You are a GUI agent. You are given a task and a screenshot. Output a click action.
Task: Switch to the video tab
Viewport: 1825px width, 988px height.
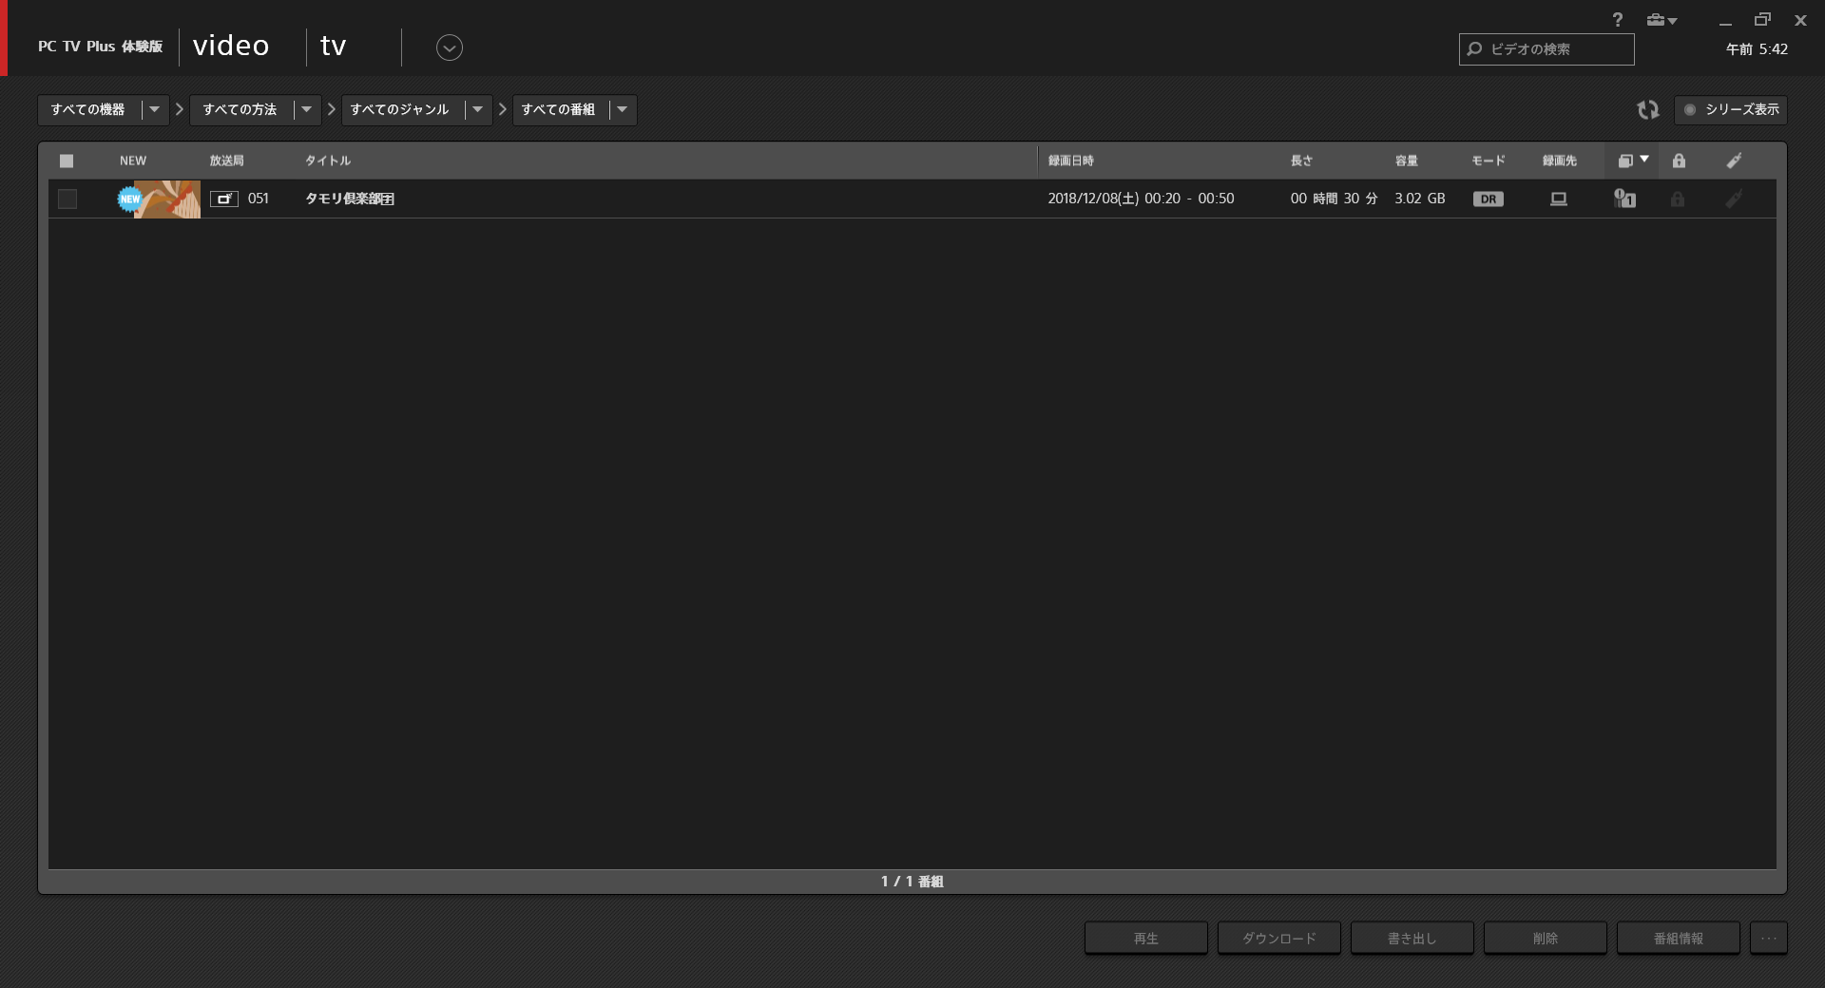pos(231,47)
